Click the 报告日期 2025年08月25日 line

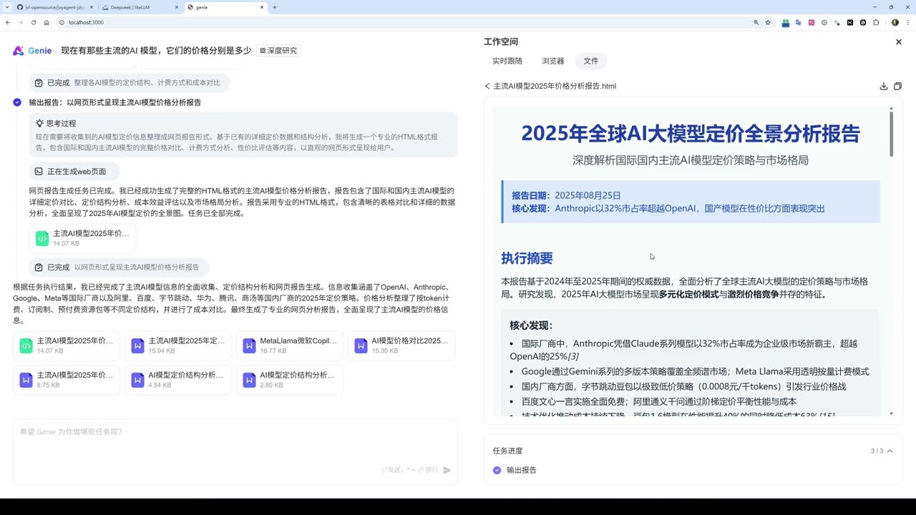coord(566,195)
